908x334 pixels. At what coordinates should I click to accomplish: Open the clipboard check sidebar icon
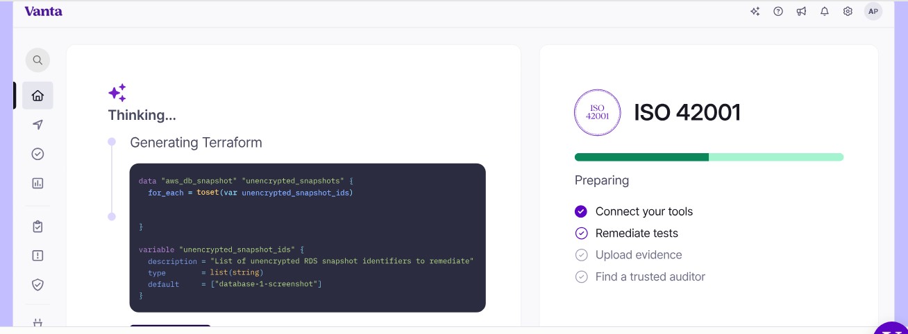click(37, 227)
